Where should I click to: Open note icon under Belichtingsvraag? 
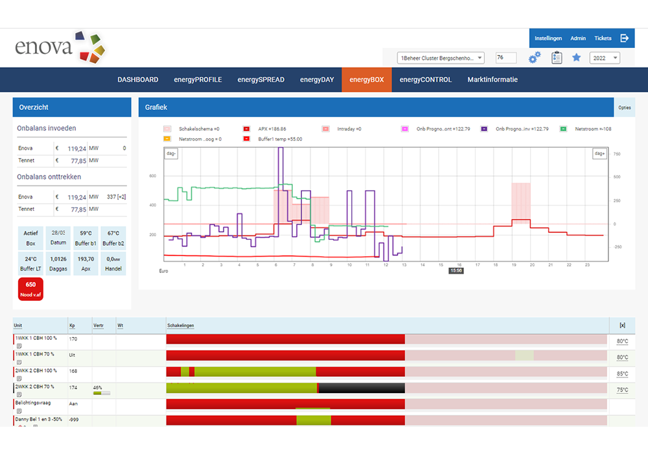click(19, 411)
